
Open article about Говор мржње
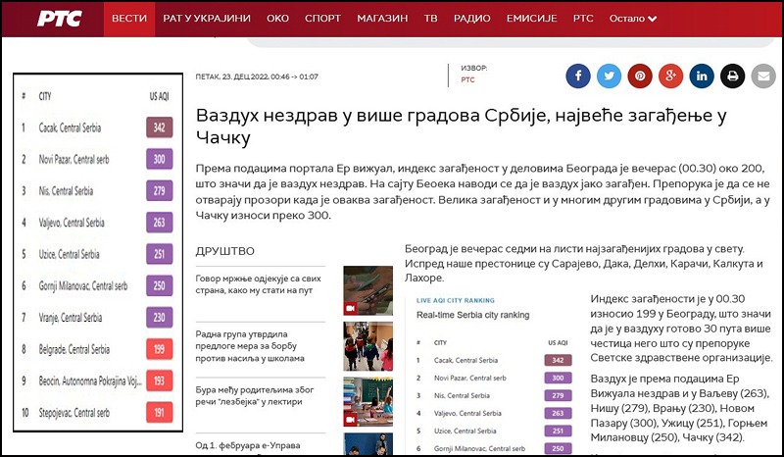[x=258, y=284]
